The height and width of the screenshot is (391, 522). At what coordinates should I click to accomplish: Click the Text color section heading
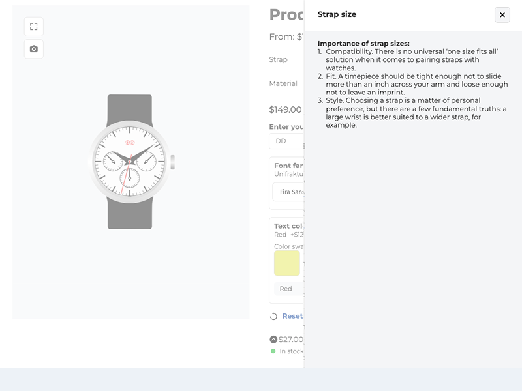coord(289,226)
